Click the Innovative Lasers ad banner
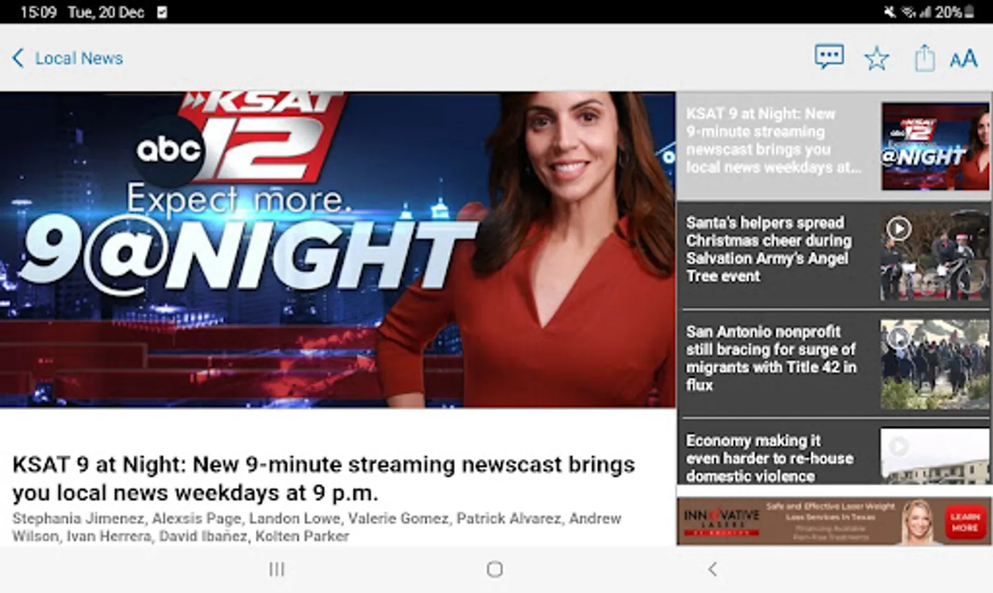This screenshot has width=993, height=593. pyautogui.click(x=834, y=521)
